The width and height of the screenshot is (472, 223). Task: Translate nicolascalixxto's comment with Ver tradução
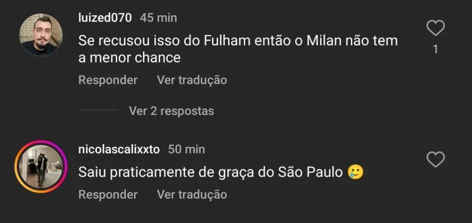(x=192, y=194)
